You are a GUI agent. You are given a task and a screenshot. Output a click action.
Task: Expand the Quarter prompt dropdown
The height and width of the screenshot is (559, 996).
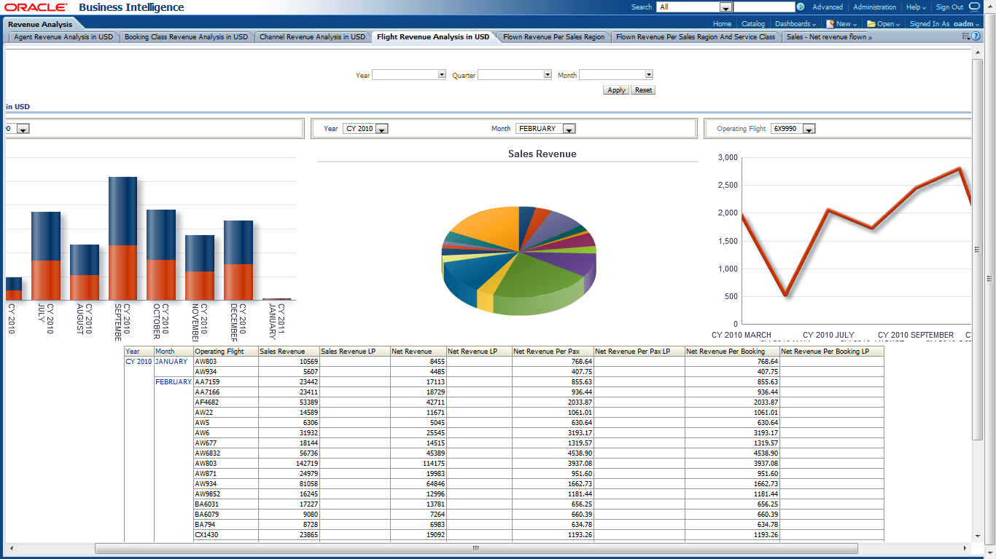click(547, 75)
